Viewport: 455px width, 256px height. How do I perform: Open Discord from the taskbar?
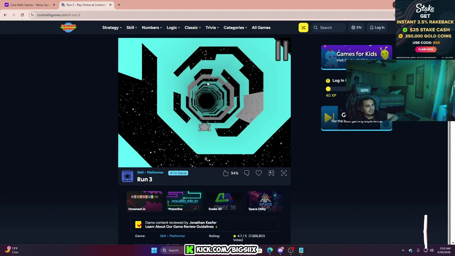tap(280, 250)
